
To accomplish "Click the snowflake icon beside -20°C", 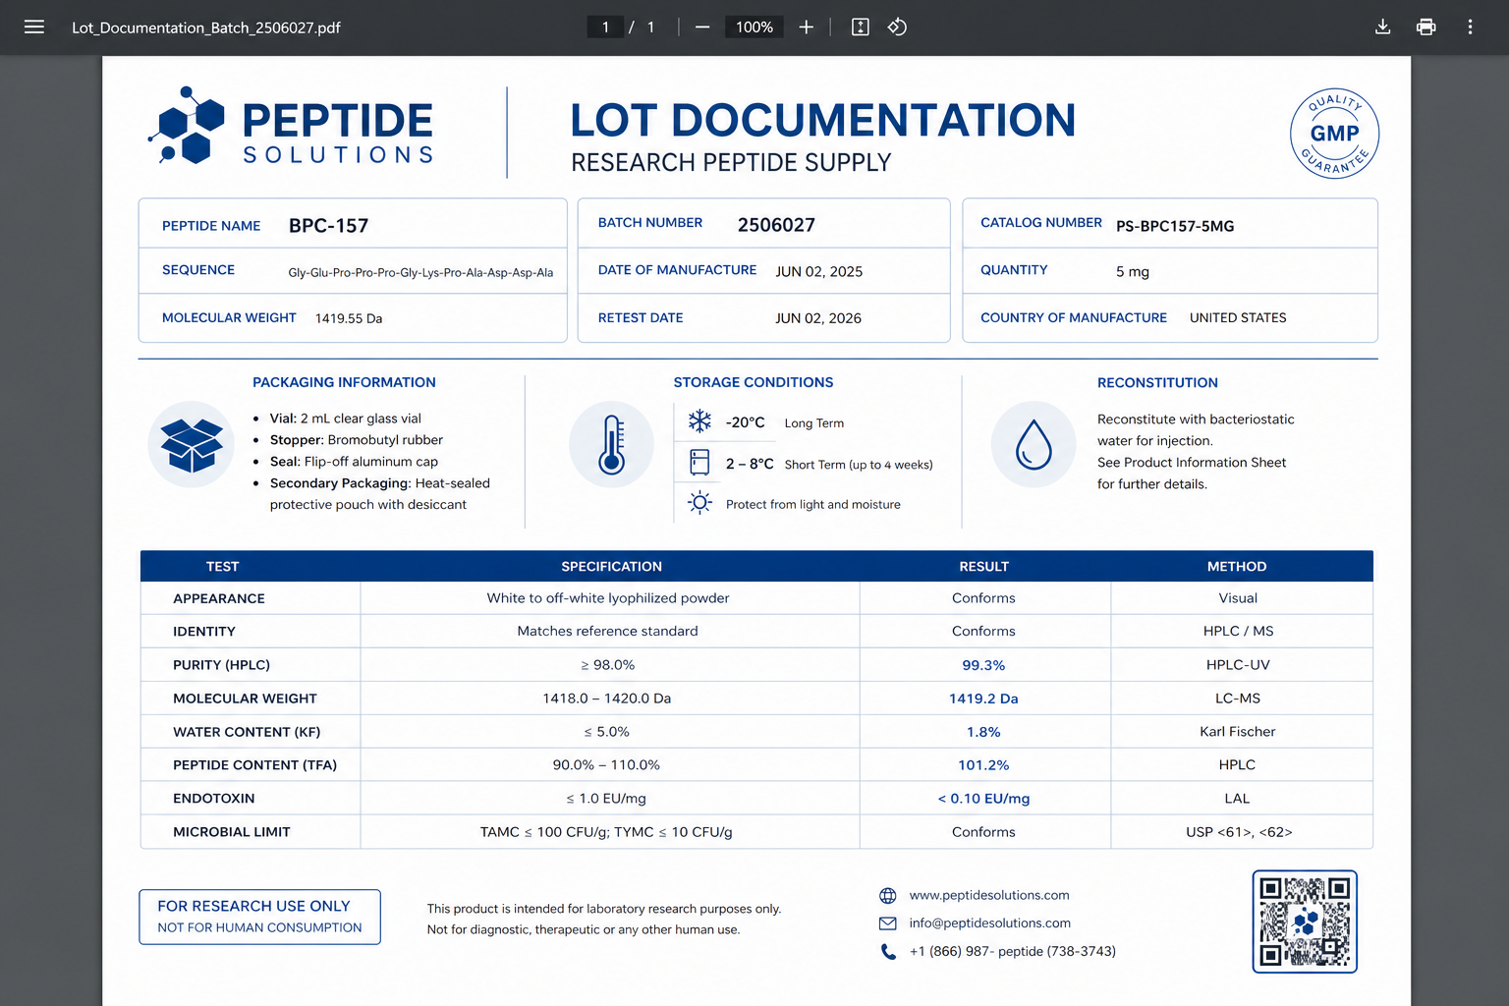I will point(699,421).
